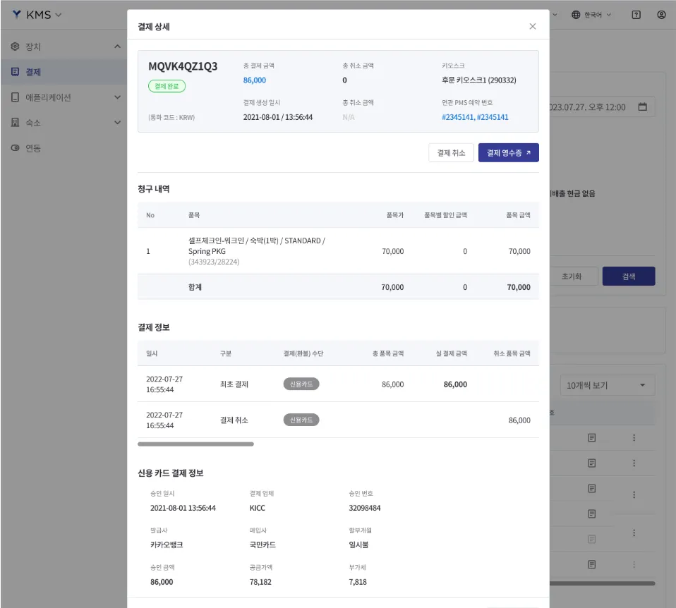This screenshot has height=608, width=676.
Task: Open the 결제 영수증 receipt button
Action: [508, 152]
